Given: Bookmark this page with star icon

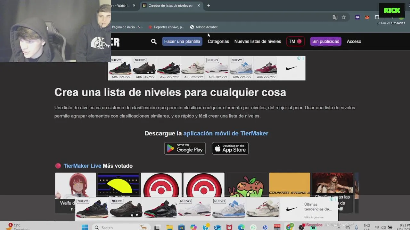Looking at the screenshot, I should (344, 17).
